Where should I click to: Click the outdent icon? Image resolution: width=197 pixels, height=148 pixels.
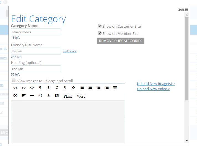[98, 88]
